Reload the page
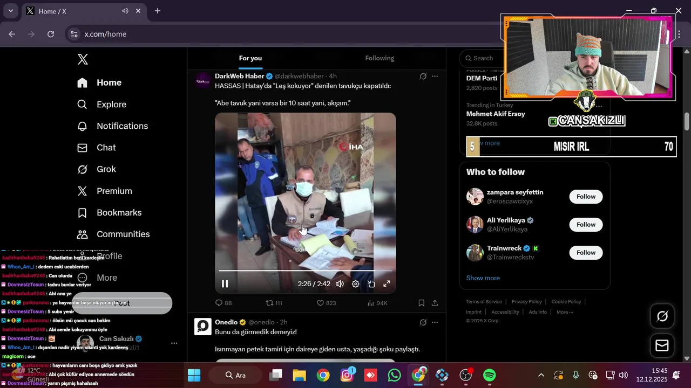 coord(51,34)
